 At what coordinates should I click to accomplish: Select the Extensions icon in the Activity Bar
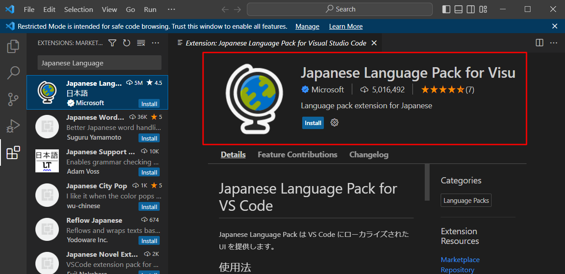click(13, 152)
